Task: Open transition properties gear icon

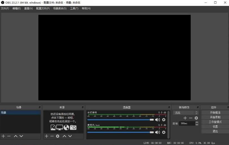Action: tap(196, 118)
